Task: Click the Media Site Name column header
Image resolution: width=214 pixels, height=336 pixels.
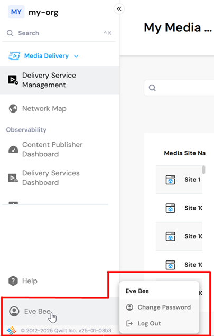Action: [x=184, y=153]
